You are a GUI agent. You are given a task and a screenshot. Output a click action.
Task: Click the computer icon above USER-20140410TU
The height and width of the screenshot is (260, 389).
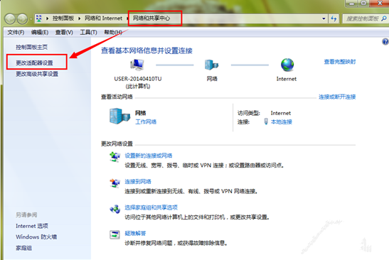(x=137, y=65)
